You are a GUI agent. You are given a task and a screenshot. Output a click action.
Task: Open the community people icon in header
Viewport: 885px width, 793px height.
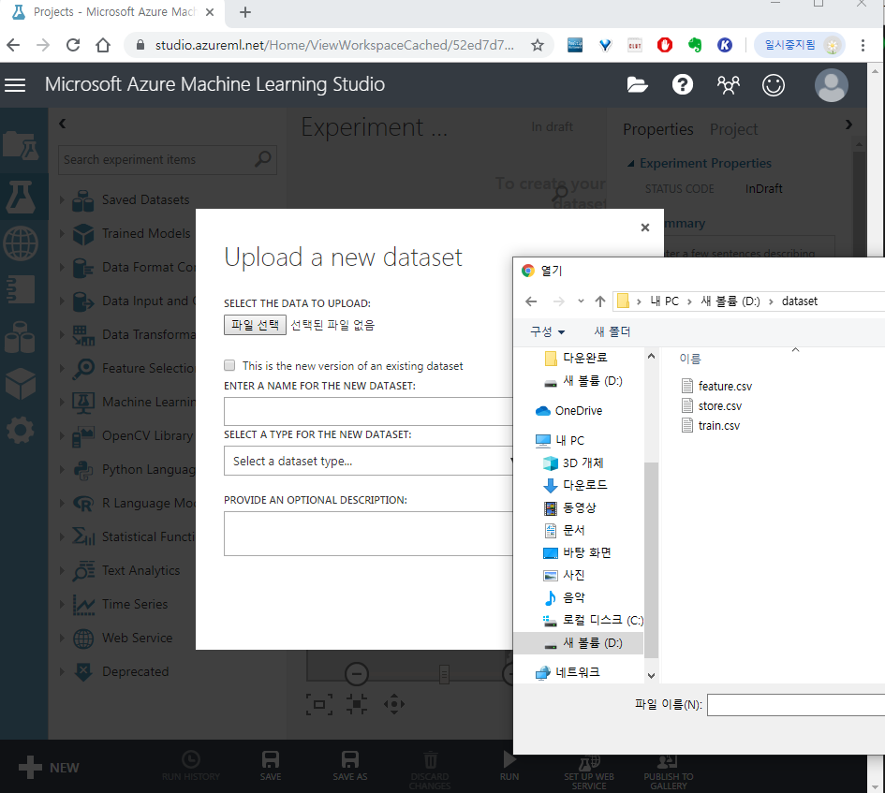pos(728,84)
